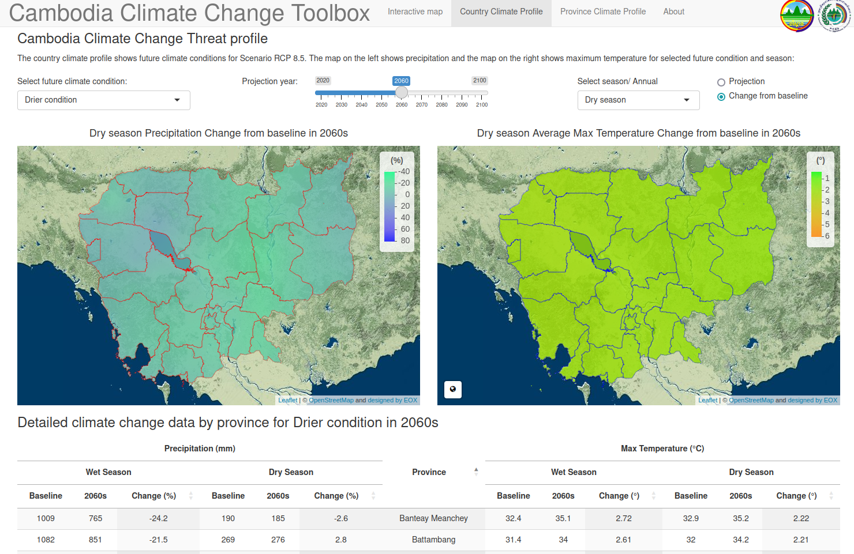This screenshot has height=554, width=854.
Task: Sort Wet Season precipitation Change (%) column
Action: 191,496
